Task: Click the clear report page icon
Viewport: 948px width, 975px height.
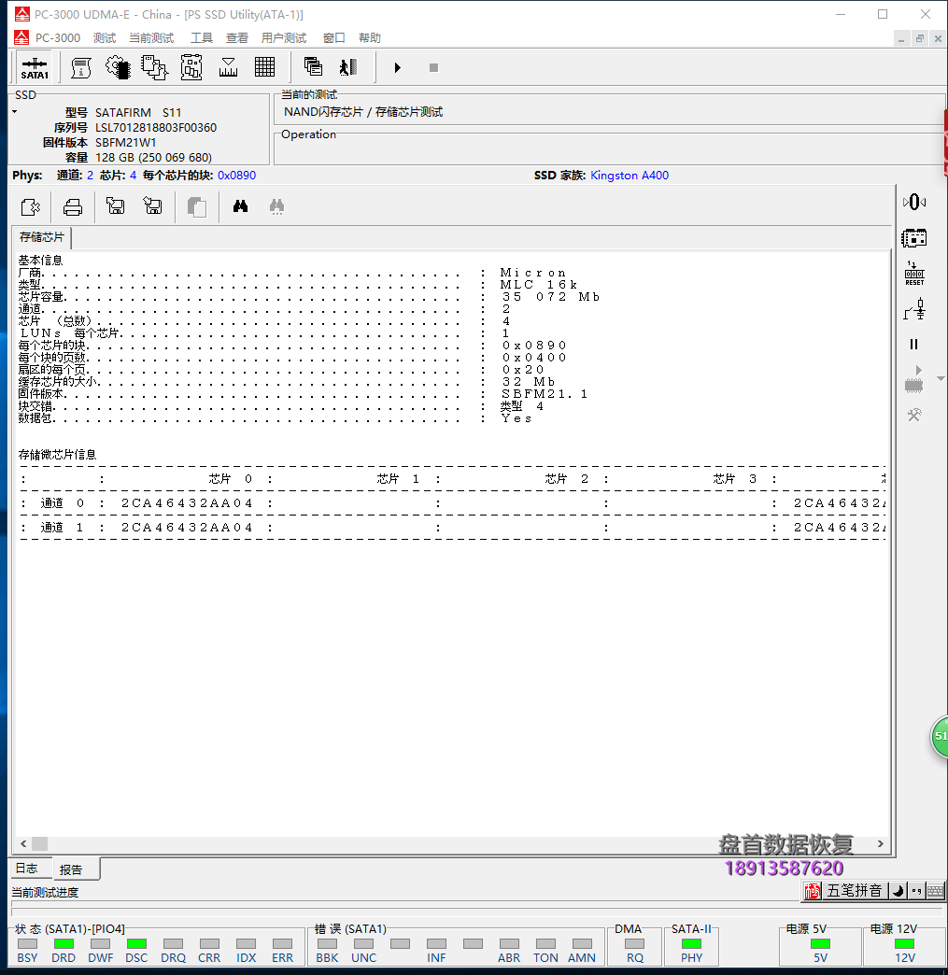Action: 31,206
